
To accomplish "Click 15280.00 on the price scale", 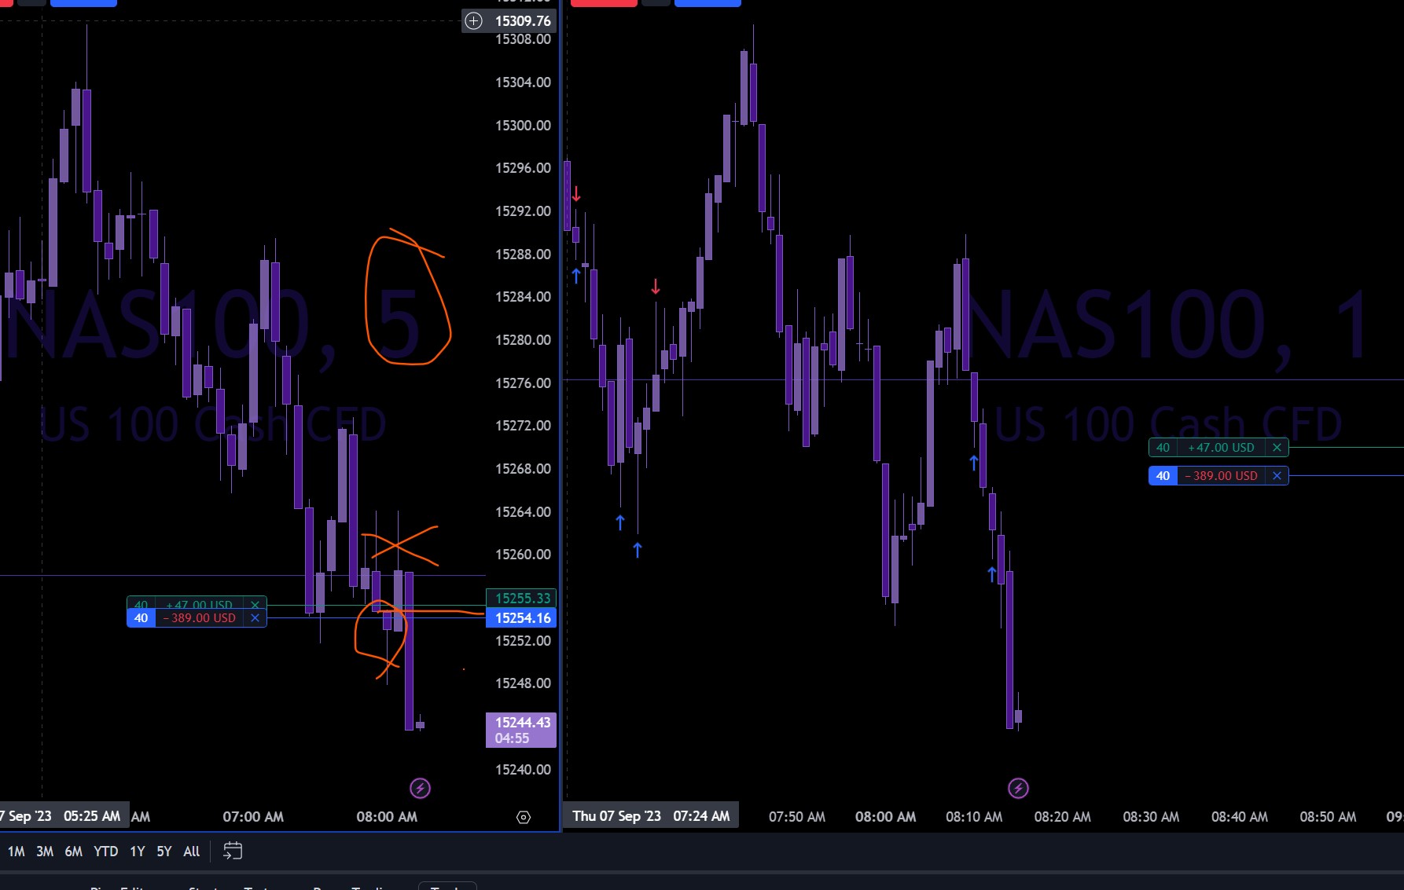I will tap(523, 340).
